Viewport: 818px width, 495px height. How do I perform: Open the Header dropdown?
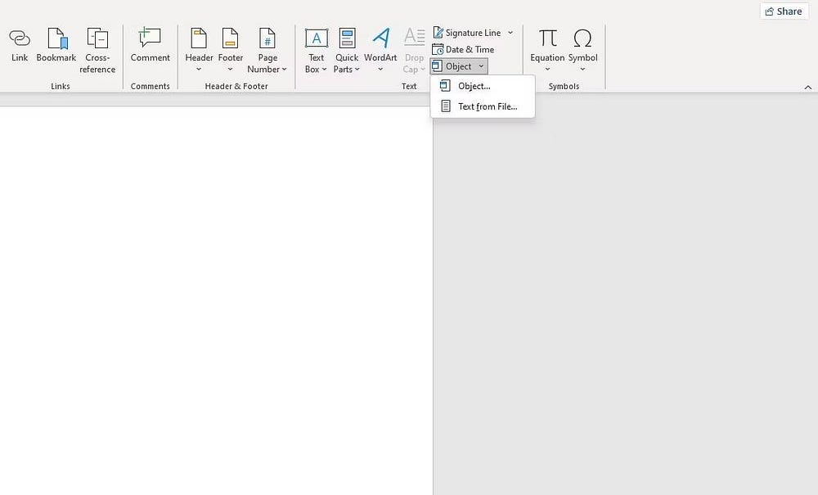click(198, 49)
